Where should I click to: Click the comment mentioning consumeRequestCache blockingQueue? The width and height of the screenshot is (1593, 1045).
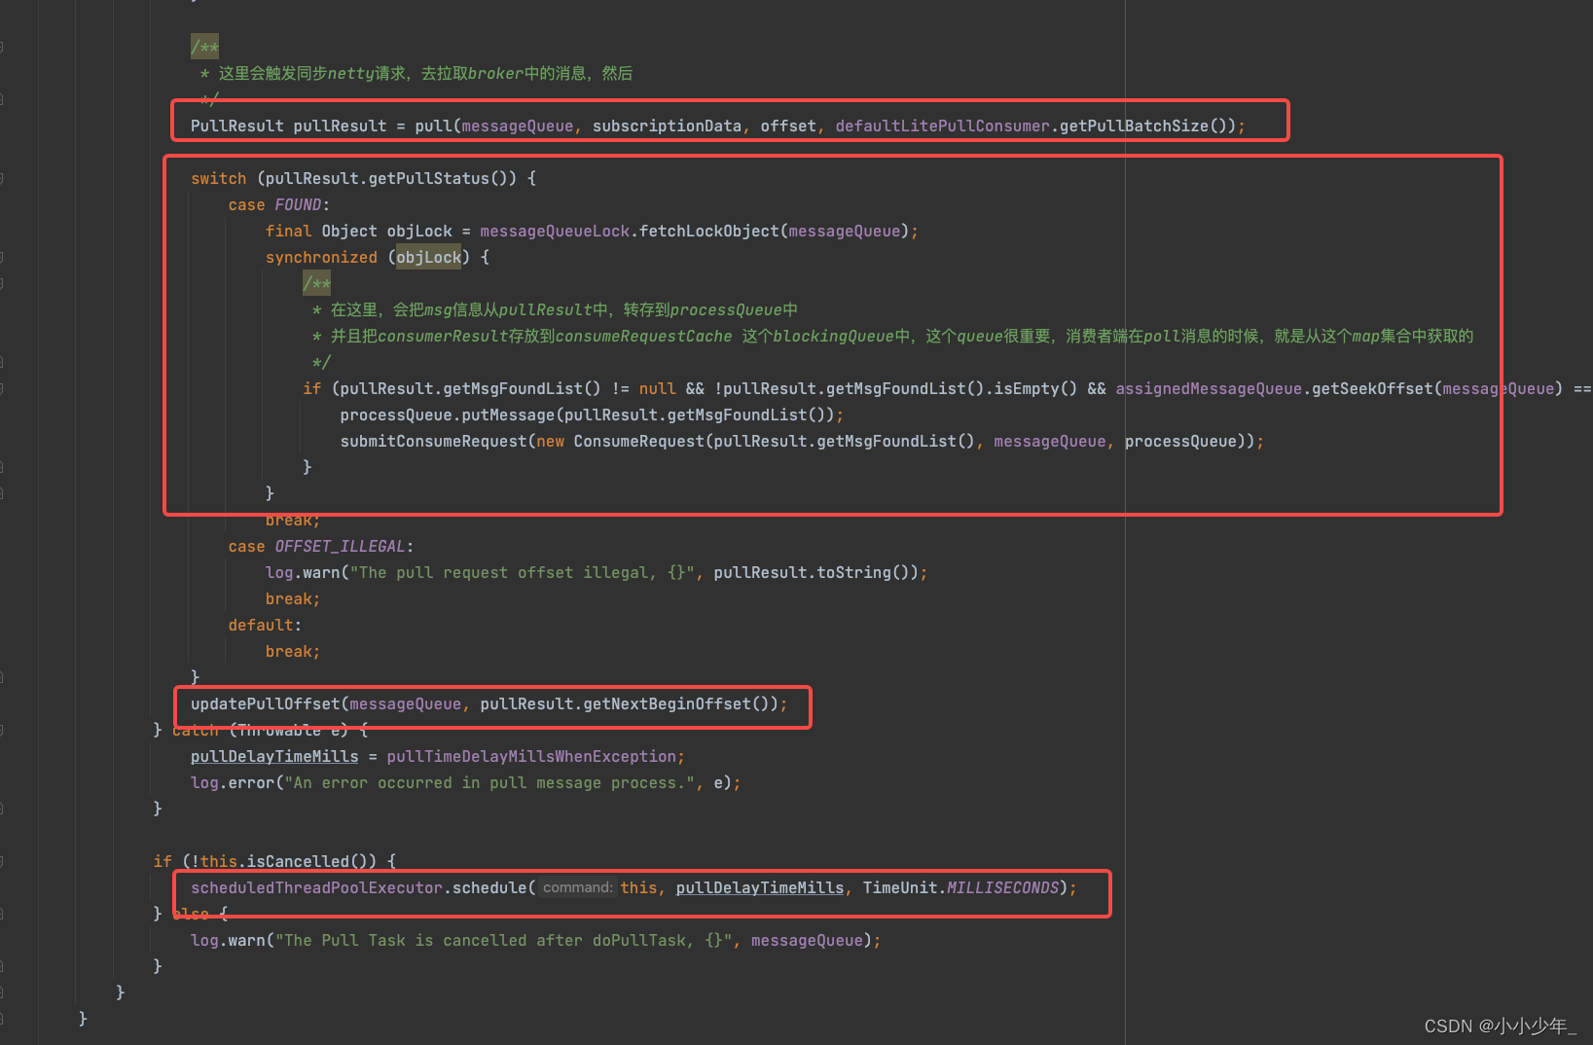[892, 336]
